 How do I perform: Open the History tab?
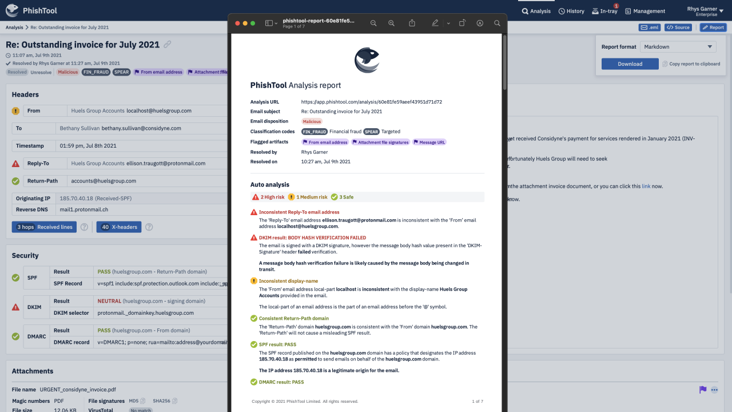(571, 11)
